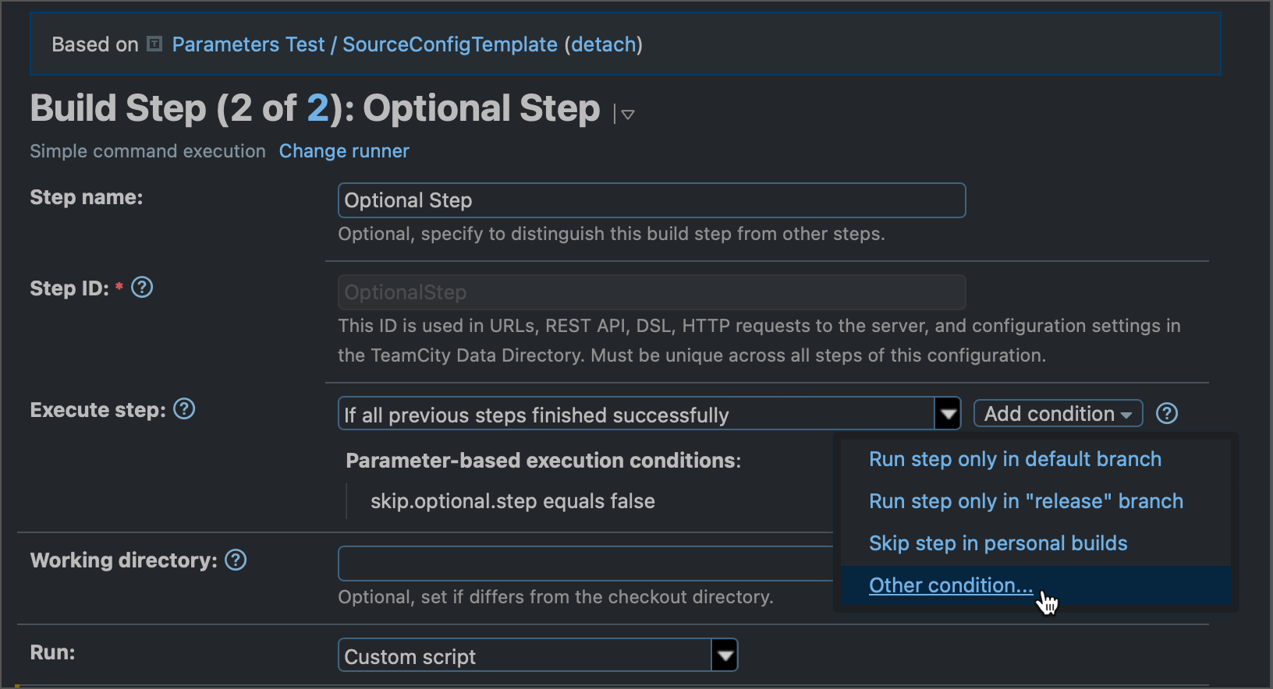Click the template icon before Parameters Test
The width and height of the screenshot is (1273, 689).
[154, 44]
